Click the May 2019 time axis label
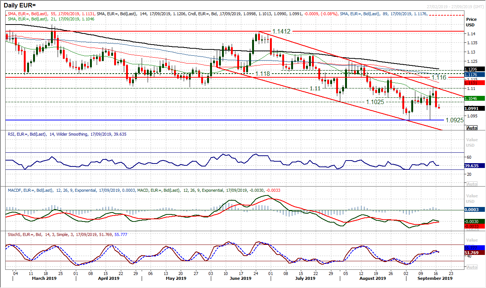The width and height of the screenshot is (486, 288). (x=176, y=278)
